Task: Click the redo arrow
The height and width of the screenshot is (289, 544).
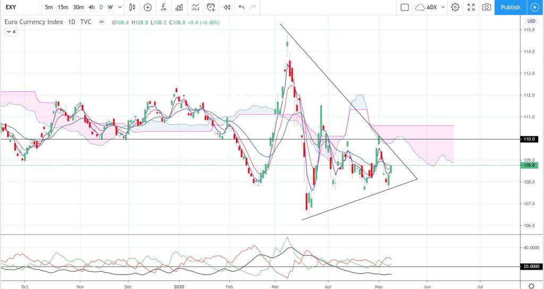Action: click(253, 7)
